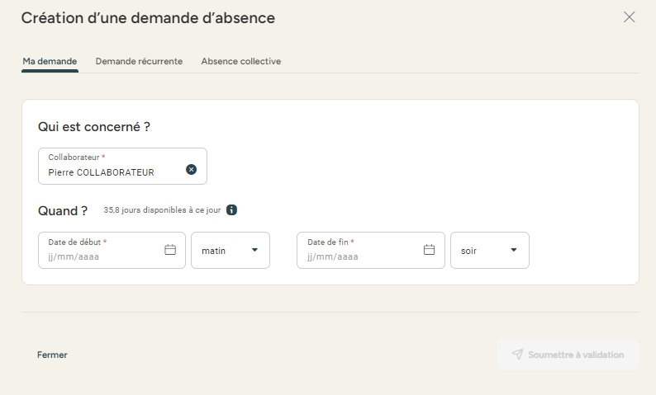This screenshot has width=656, height=395.
Task: Click the '35,8 jours disponibles' text
Action: coord(162,210)
